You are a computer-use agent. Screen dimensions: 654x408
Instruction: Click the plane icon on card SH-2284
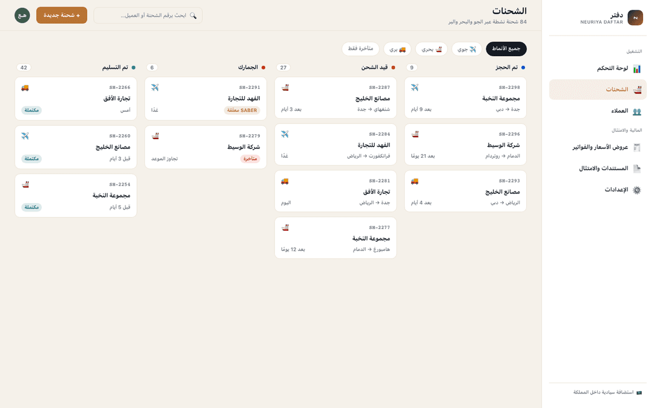tap(285, 134)
